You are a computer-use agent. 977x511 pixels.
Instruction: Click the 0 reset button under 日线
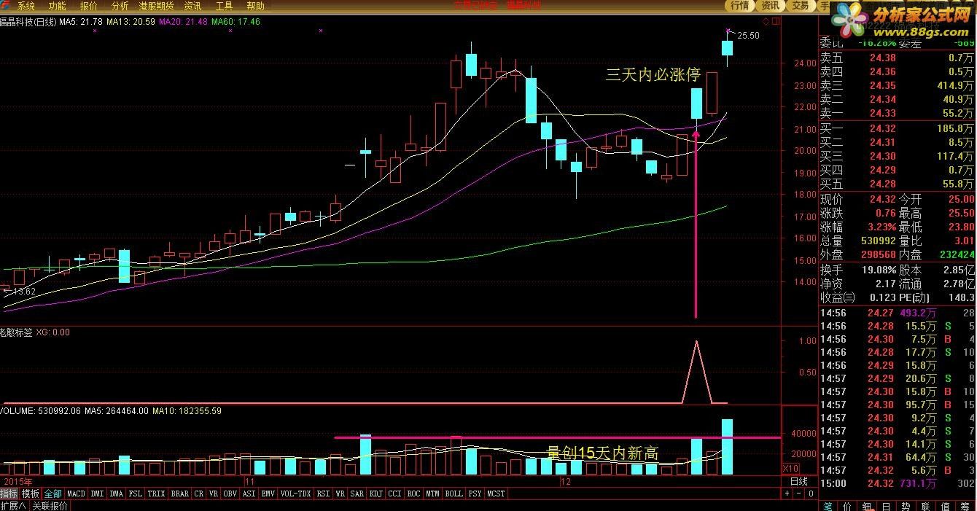pos(811,494)
